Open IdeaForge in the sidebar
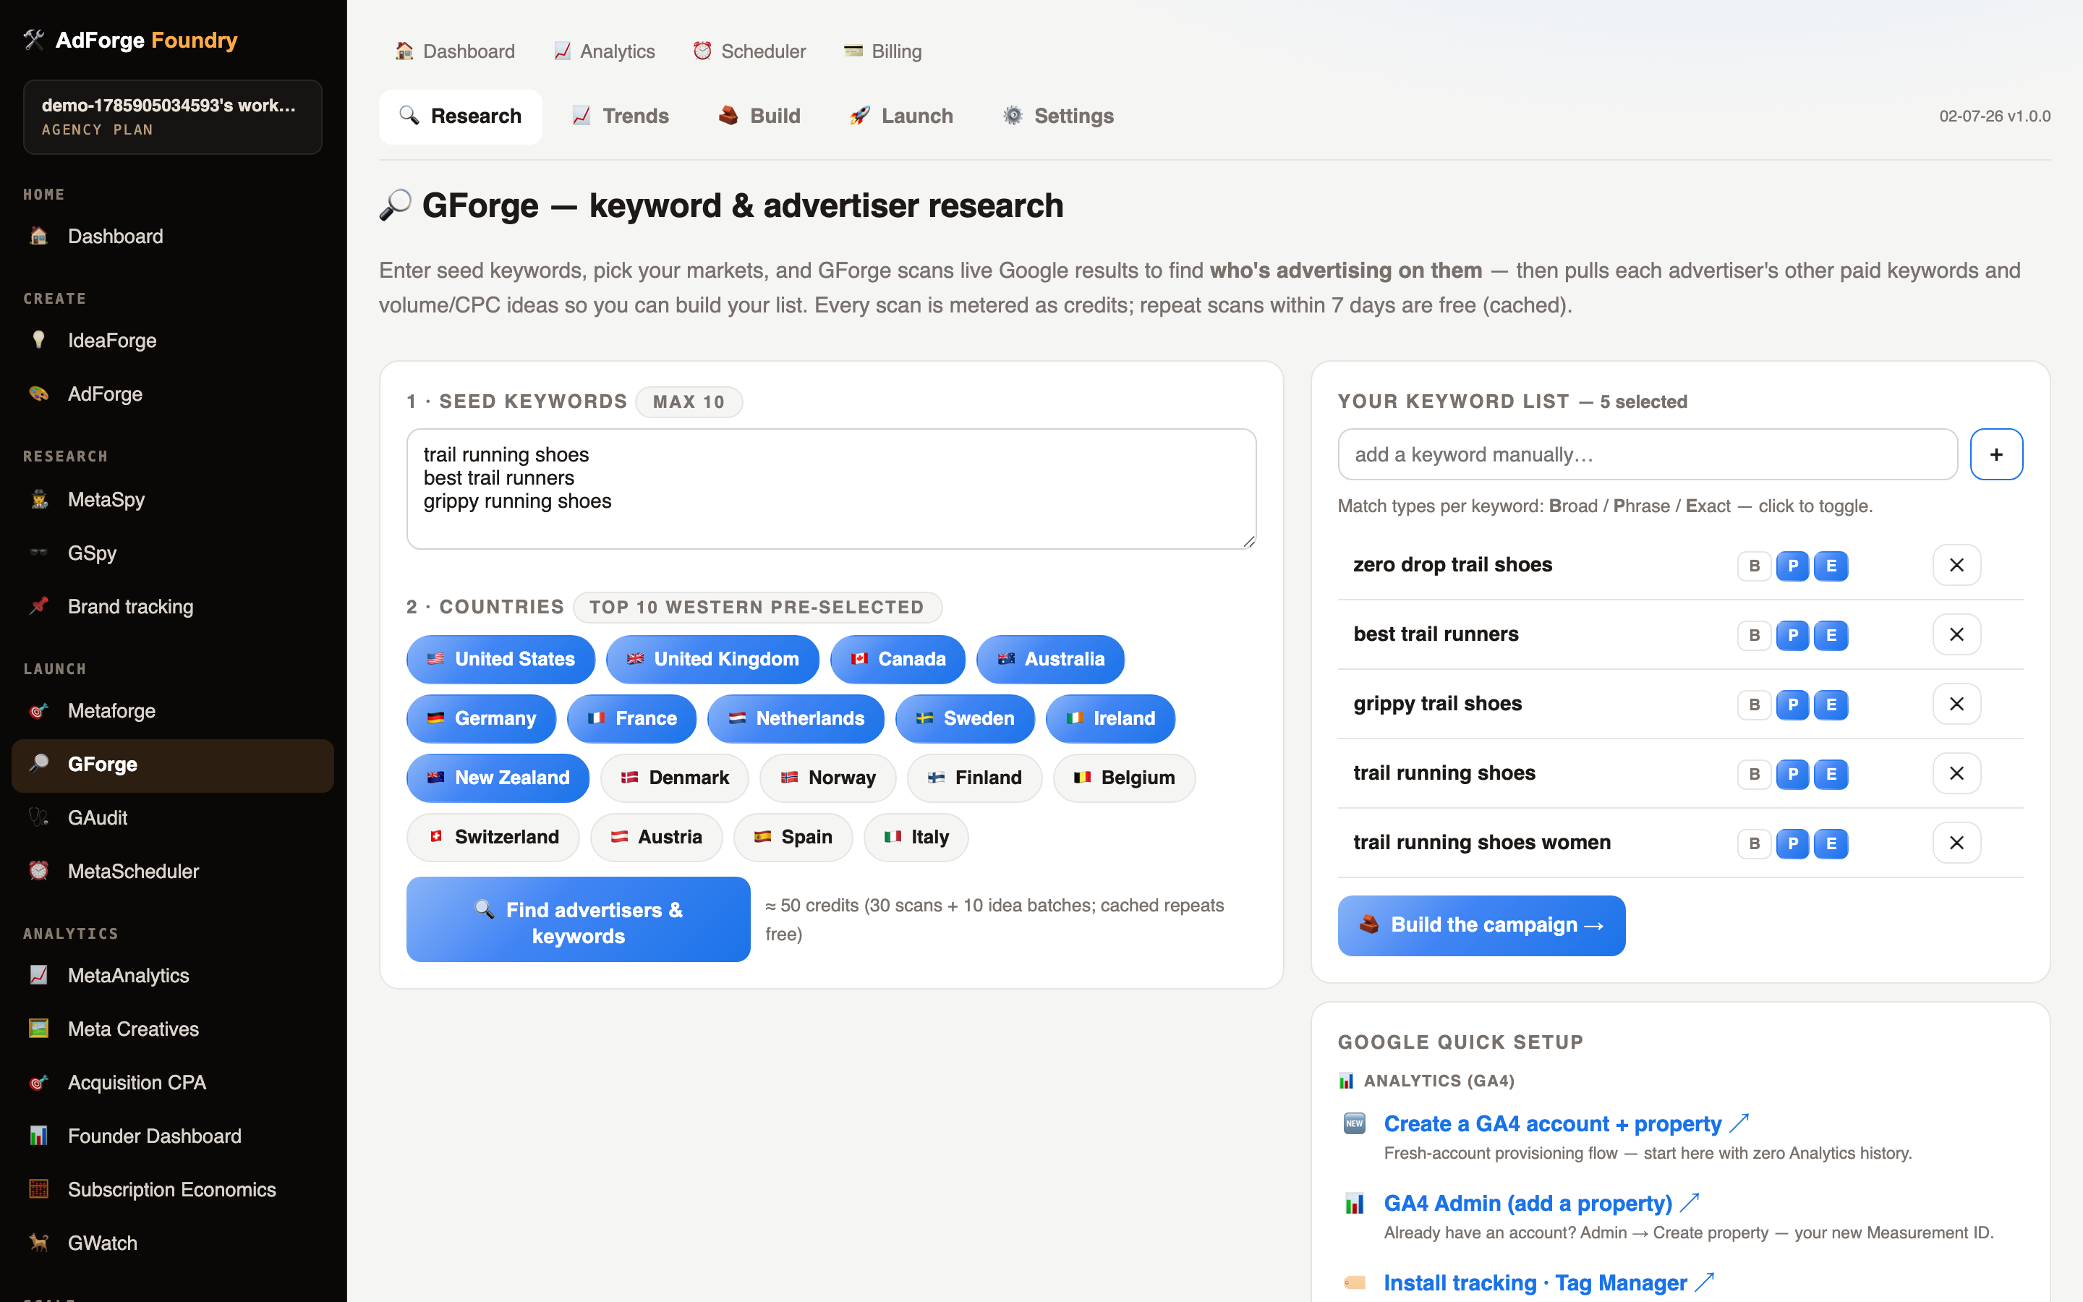Image resolution: width=2083 pixels, height=1302 pixels. coord(172,340)
